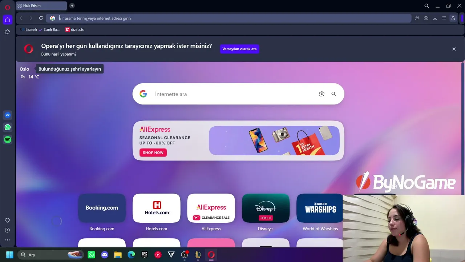465x262 pixels.
Task: Open the World of Warships speed dial tile
Action: point(320,208)
